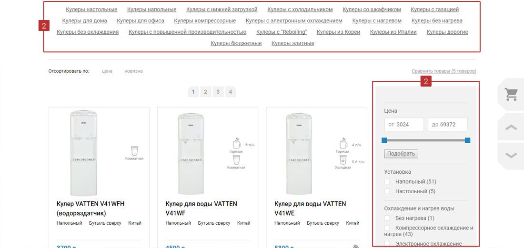This screenshot has width=524, height=248.
Task: Check the Напольный (51) filter
Action: pyautogui.click(x=387, y=181)
